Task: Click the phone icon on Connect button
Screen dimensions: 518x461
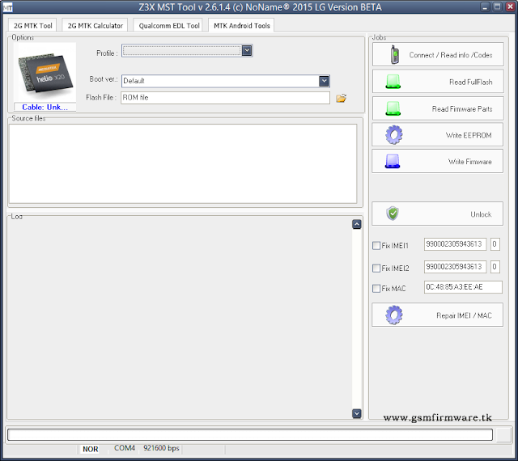Action: (394, 54)
